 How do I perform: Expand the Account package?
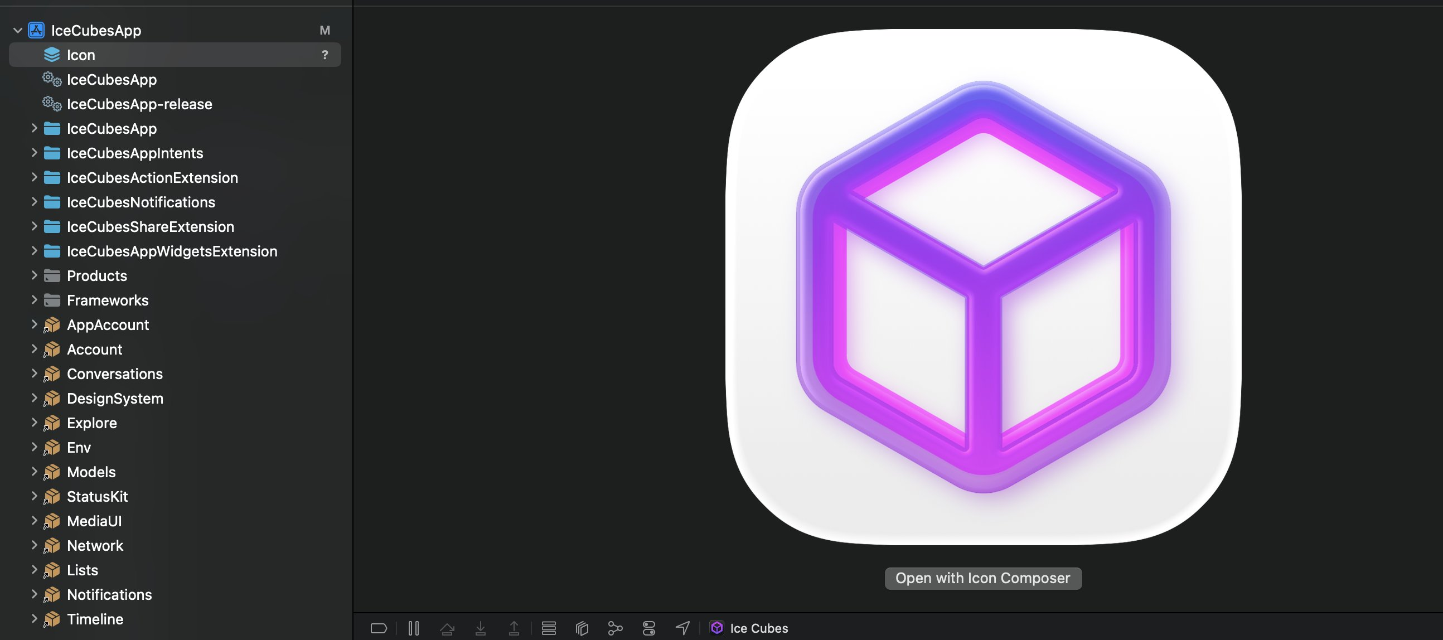34,349
